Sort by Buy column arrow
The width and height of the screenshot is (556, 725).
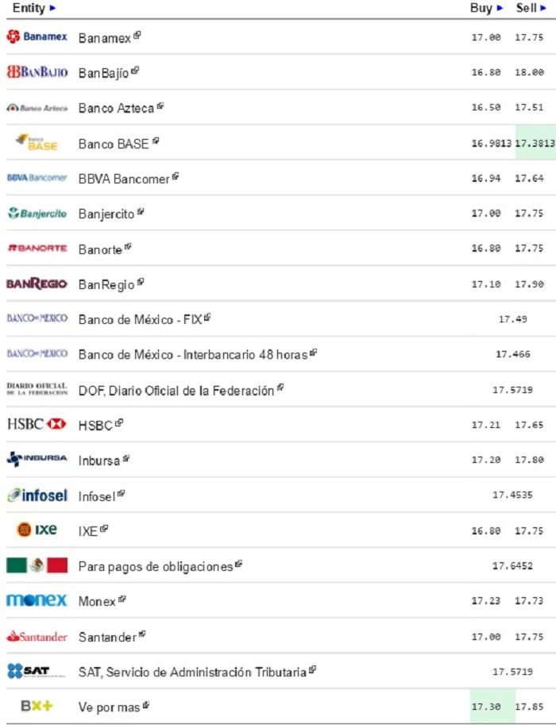coord(500,8)
